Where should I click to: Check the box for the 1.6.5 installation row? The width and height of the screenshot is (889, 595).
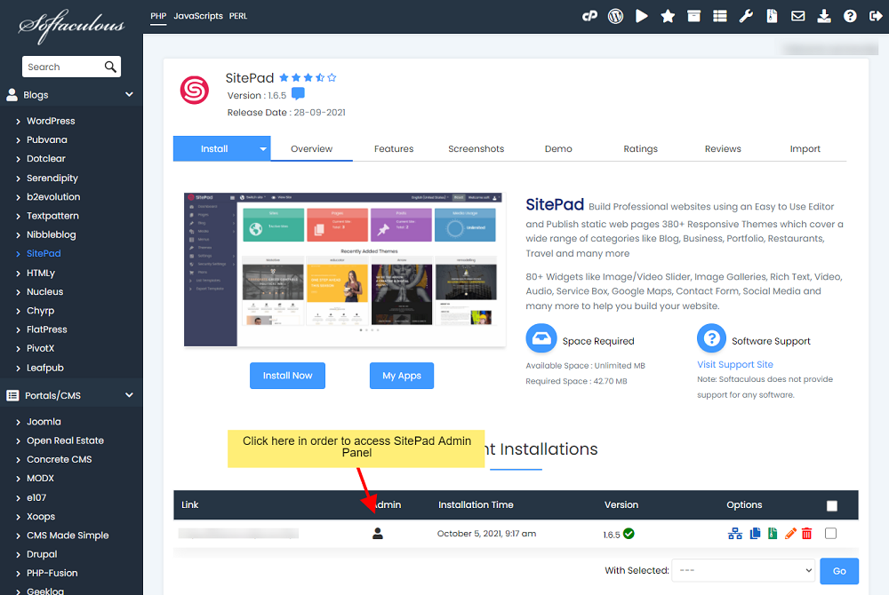point(830,534)
